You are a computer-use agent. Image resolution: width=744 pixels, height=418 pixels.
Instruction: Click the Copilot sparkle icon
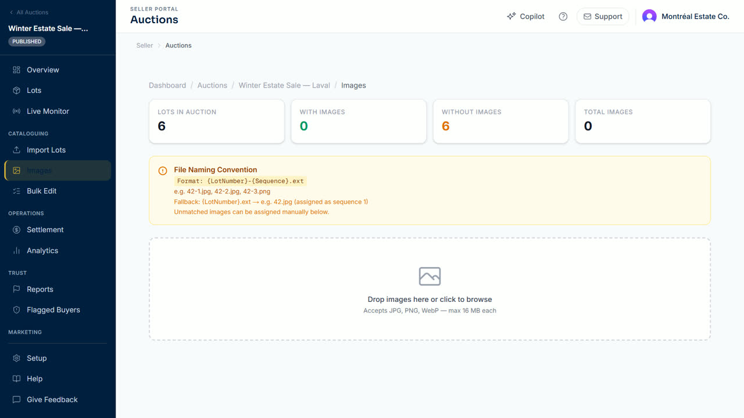511,16
